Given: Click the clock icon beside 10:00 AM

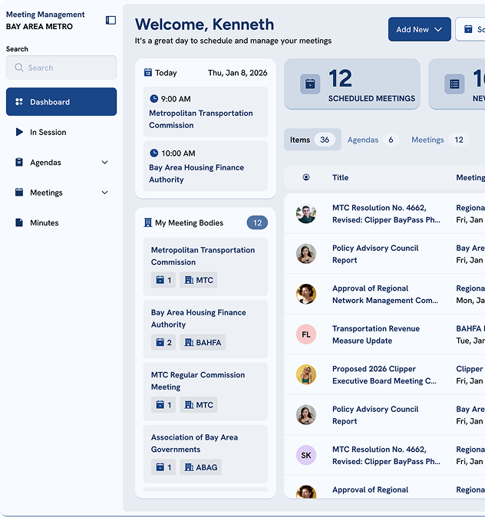Looking at the screenshot, I should [x=153, y=153].
